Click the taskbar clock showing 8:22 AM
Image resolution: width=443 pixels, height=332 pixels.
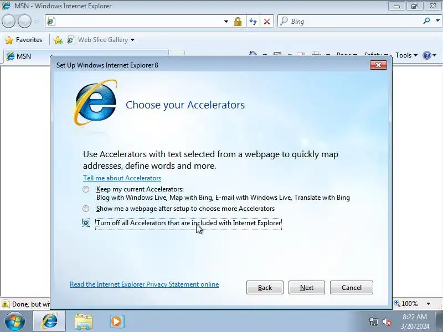(414, 317)
